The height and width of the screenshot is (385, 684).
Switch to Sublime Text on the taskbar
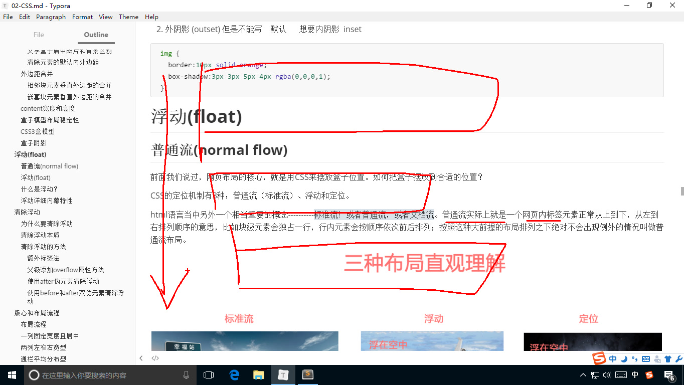coord(307,375)
